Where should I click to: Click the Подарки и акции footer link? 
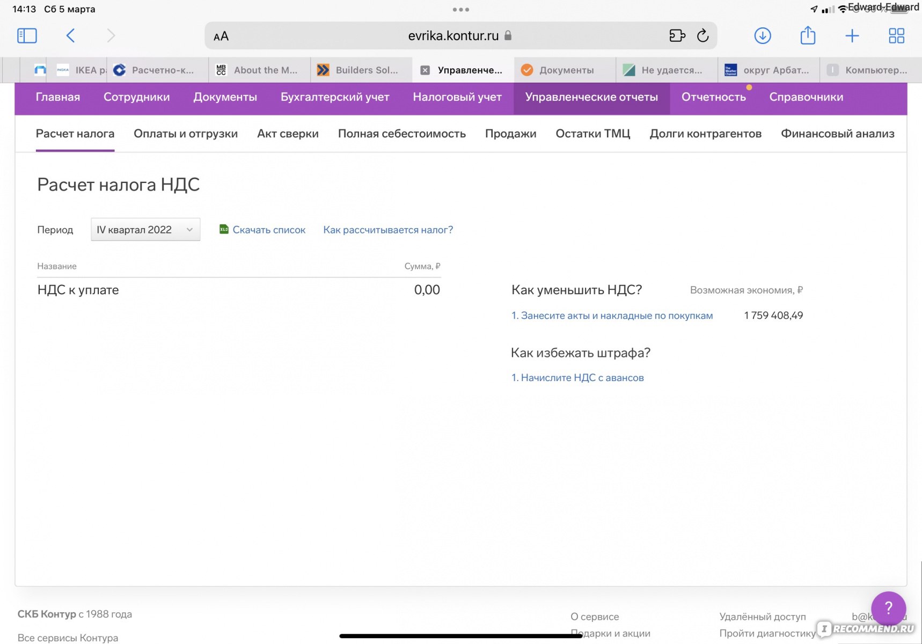610,633
